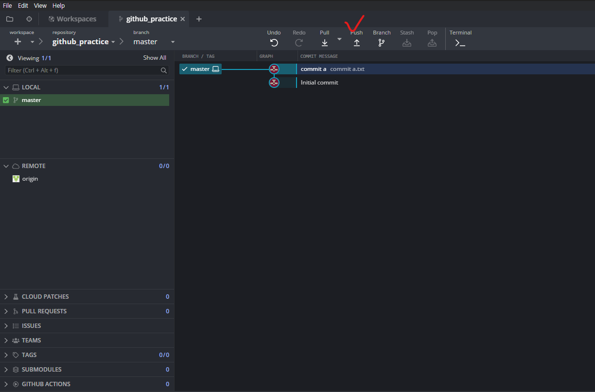Click the search magnifier in filter box

pos(164,70)
